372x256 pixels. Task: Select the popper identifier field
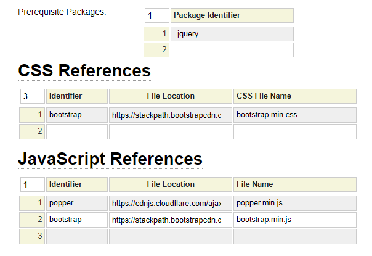(77, 203)
